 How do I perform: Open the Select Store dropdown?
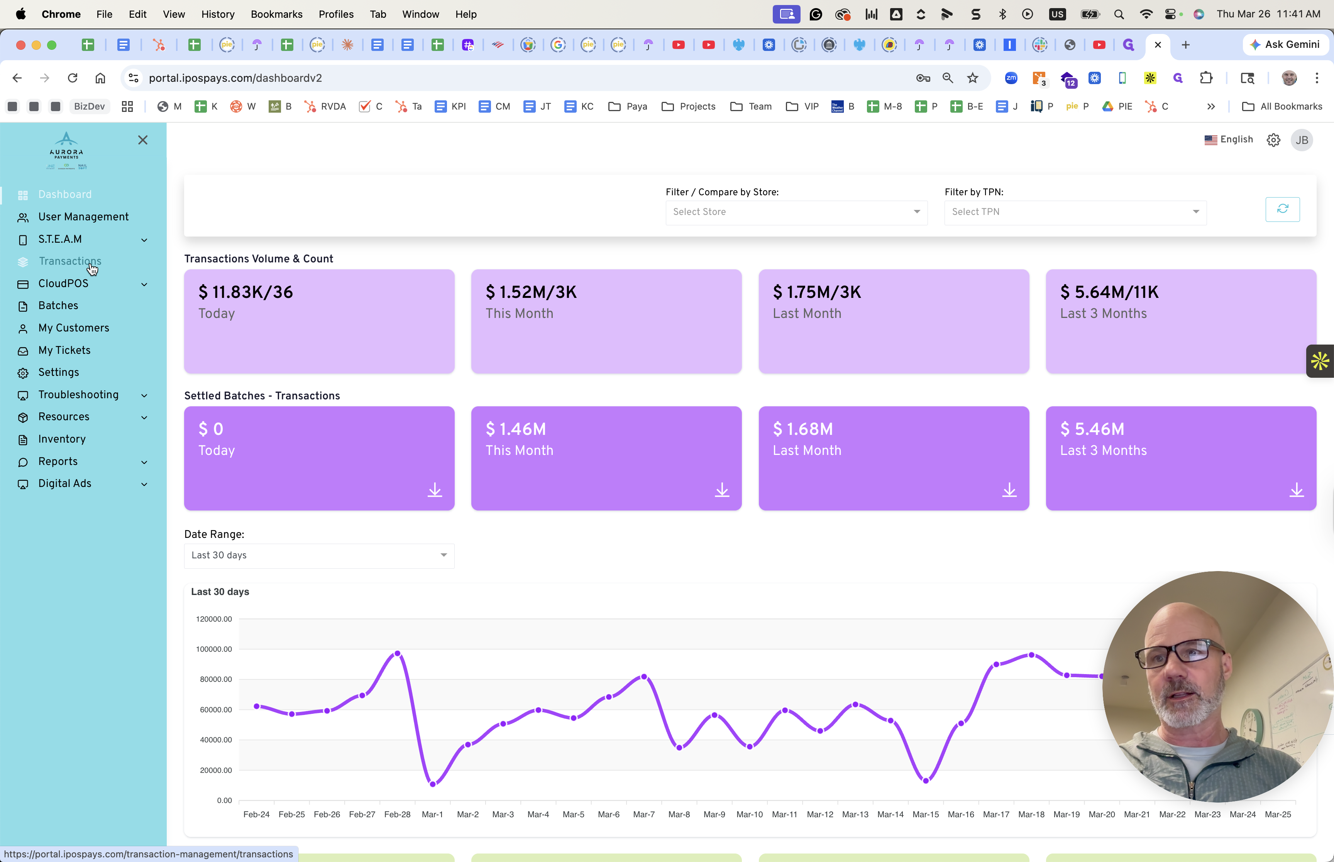796,212
